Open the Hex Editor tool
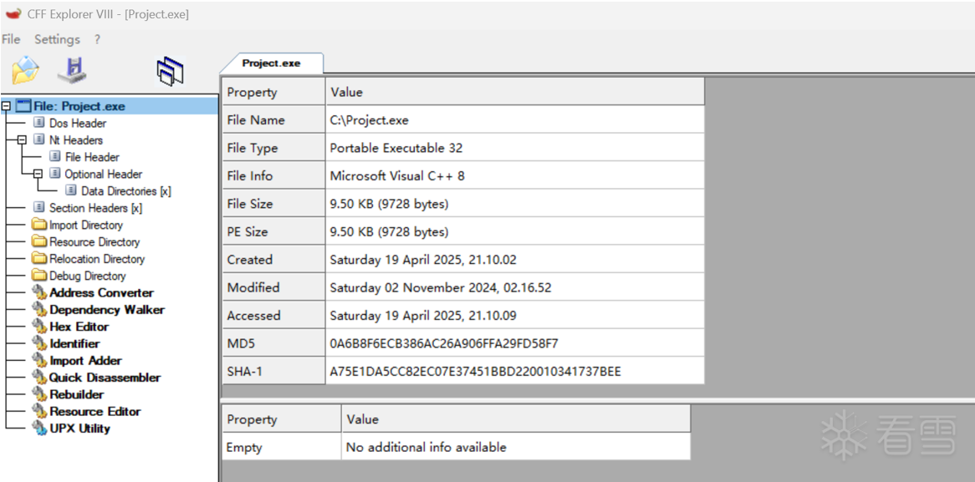Image resolution: width=975 pixels, height=482 pixels. click(79, 327)
